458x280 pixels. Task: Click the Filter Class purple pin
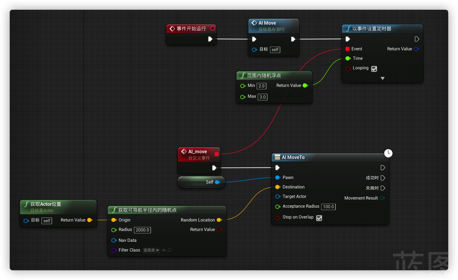coord(114,250)
